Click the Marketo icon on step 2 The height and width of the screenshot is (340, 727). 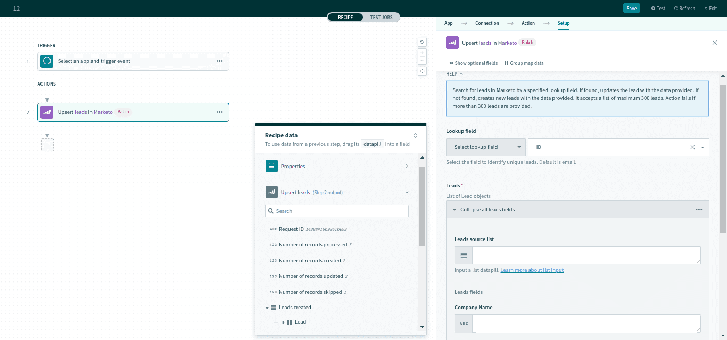(47, 112)
